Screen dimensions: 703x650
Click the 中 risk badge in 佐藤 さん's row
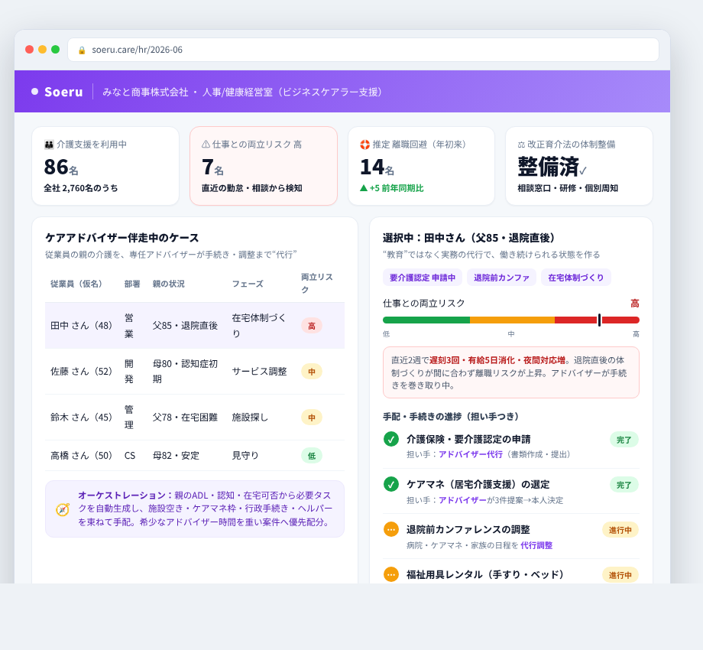click(312, 372)
